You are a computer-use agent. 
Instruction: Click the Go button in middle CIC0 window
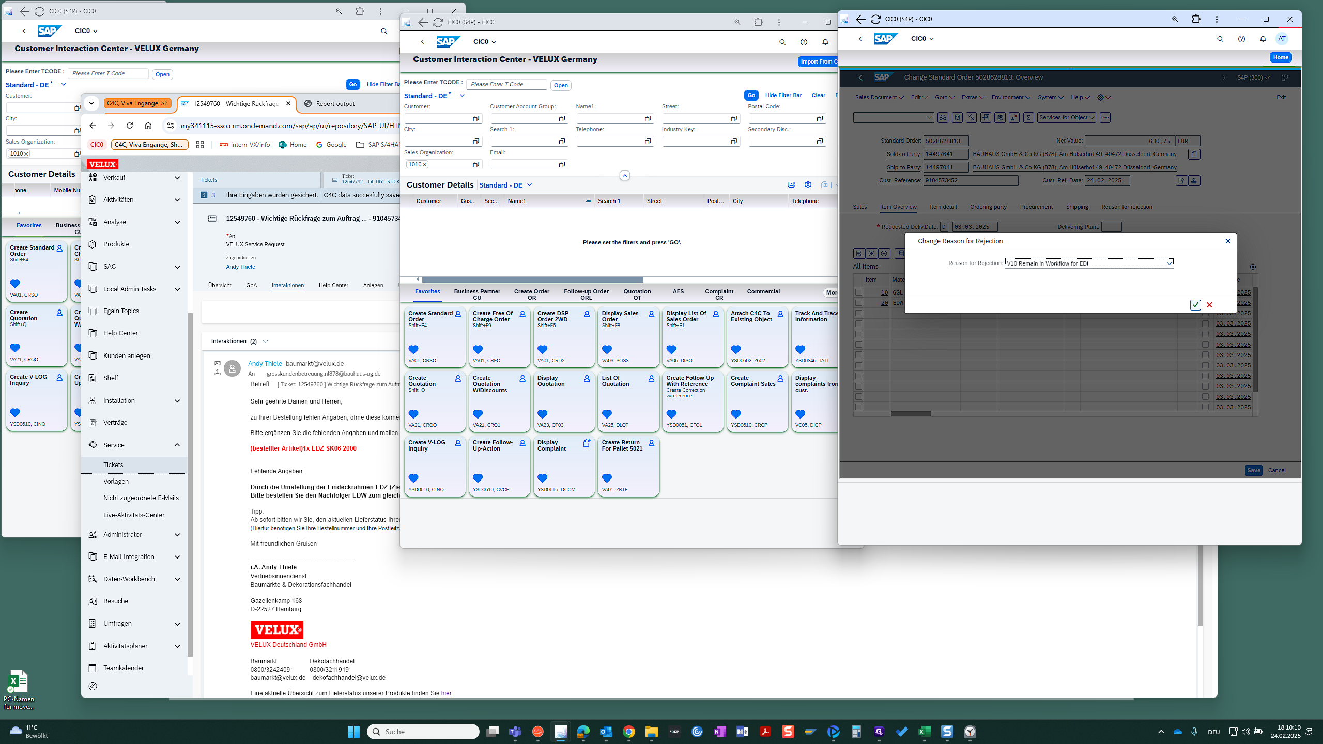(751, 95)
